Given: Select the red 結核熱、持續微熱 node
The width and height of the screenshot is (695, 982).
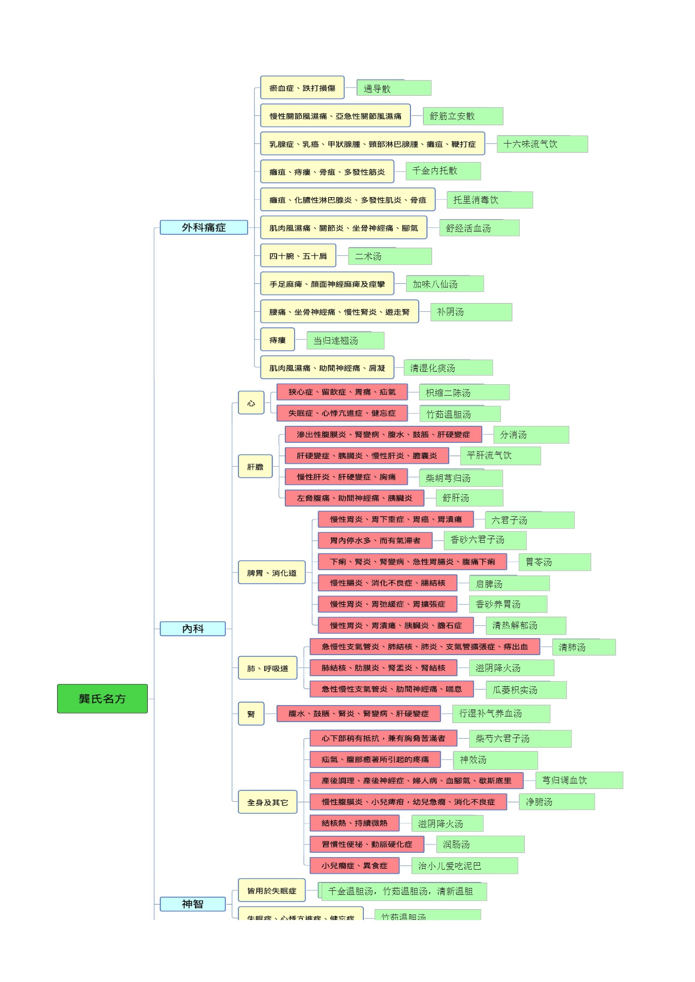Looking at the screenshot, I should point(355,823).
